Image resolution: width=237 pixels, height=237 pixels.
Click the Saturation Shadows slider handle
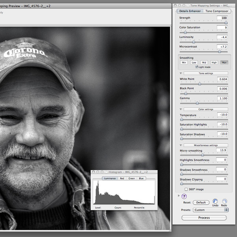click(182, 139)
